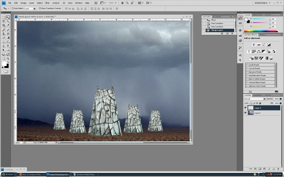284x177 pixels.
Task: Open the Layer menu
Action: click(x=31, y=3)
